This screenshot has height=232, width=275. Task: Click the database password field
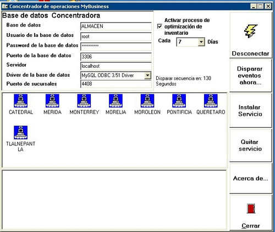(x=116, y=46)
